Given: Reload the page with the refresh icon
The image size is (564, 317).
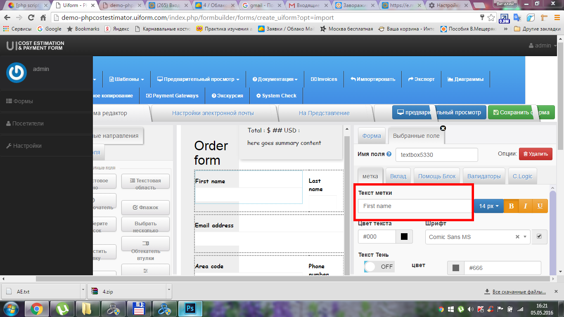Looking at the screenshot, I should coord(31,18).
